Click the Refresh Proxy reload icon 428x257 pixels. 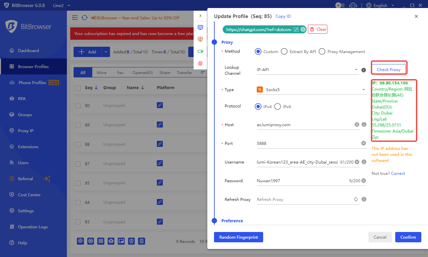(356, 199)
